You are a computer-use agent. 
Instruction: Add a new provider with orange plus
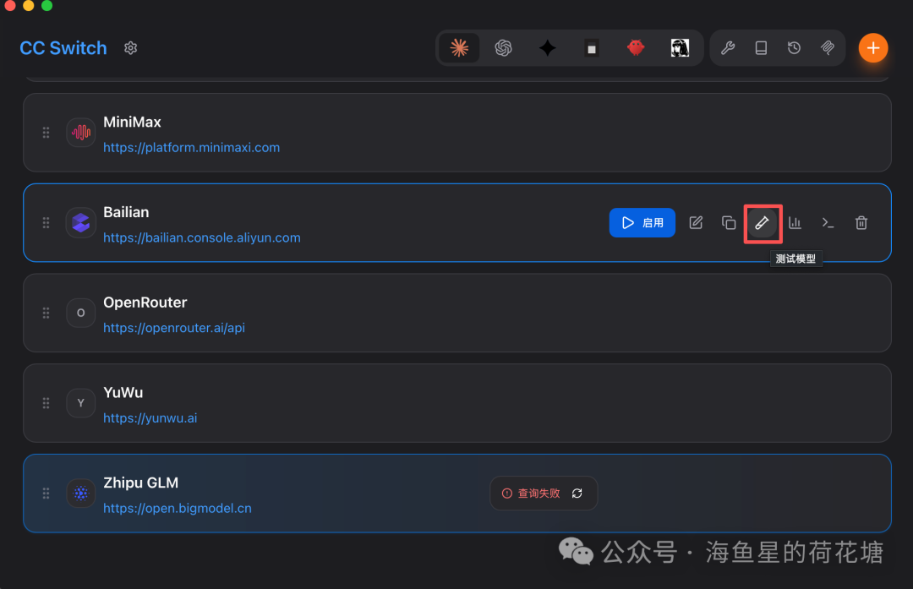[x=872, y=47]
